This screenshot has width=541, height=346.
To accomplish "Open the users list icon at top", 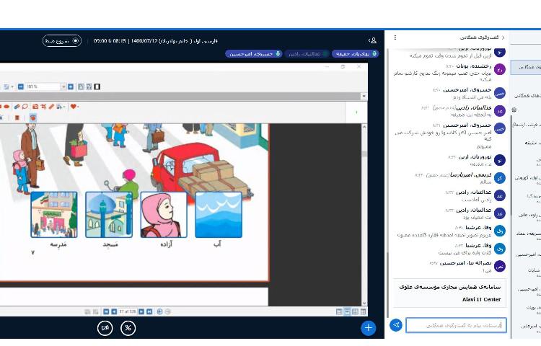I will coord(372,40).
